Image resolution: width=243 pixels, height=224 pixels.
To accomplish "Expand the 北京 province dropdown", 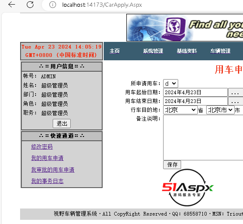I will 180,110.
